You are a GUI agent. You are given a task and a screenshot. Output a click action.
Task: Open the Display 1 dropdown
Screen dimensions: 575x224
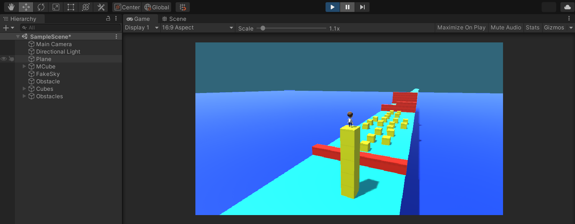pos(141,28)
